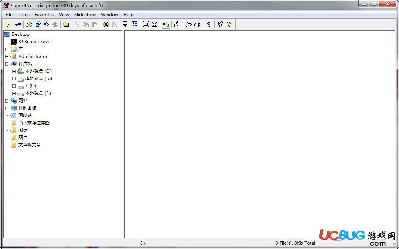Expand the 本地磁盘 (F:) drive
Screen dimensions: 399x249
(x=14, y=93)
